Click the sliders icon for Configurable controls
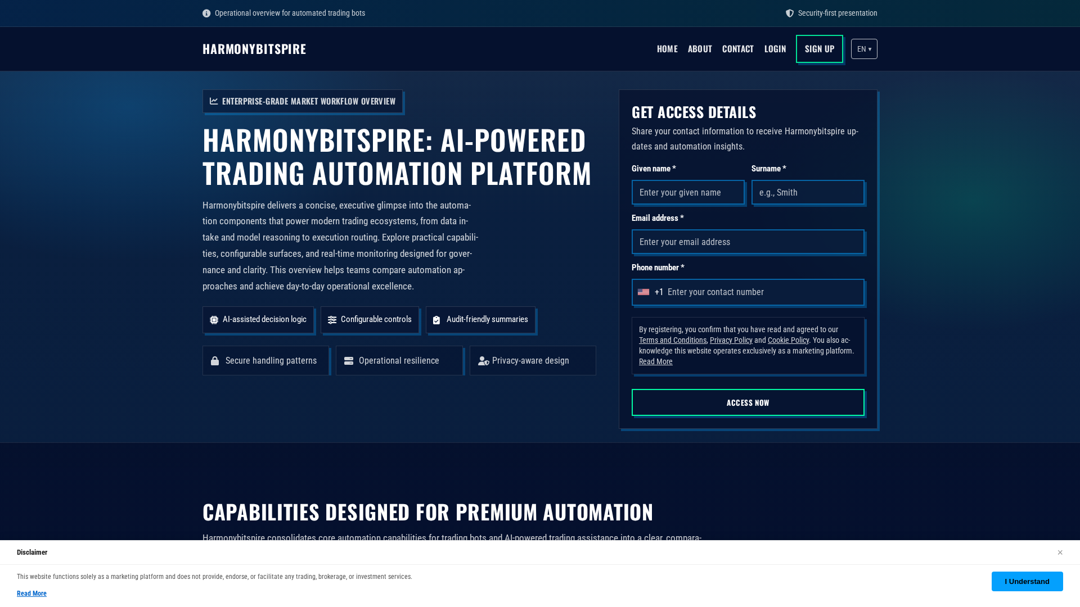The width and height of the screenshot is (1080, 607). pyautogui.click(x=332, y=320)
